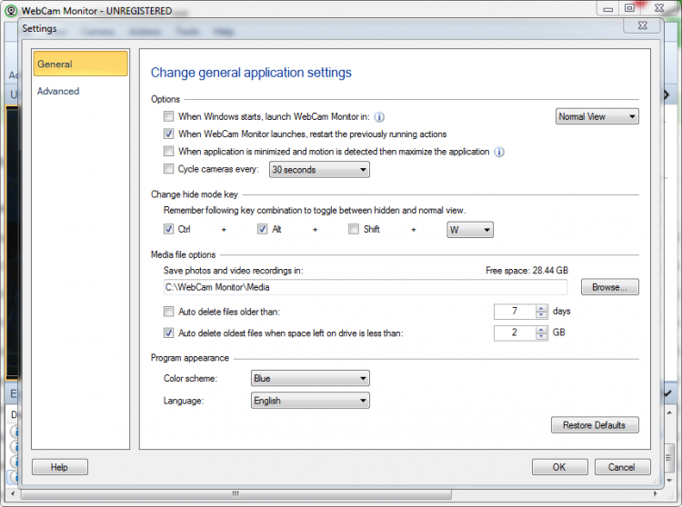Click the OK button
This screenshot has width=682, height=507.
pyautogui.click(x=559, y=467)
